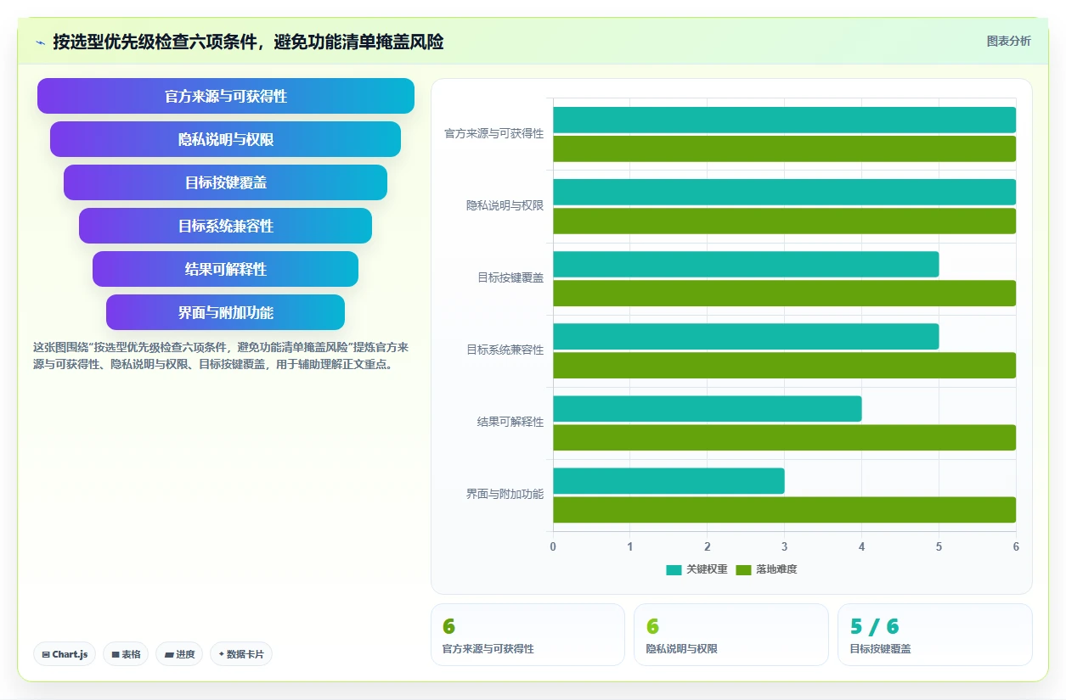Screen dimensions: 1066x700
Task: Click the green bar for 官方来源与可获得性
Action: tap(784, 148)
